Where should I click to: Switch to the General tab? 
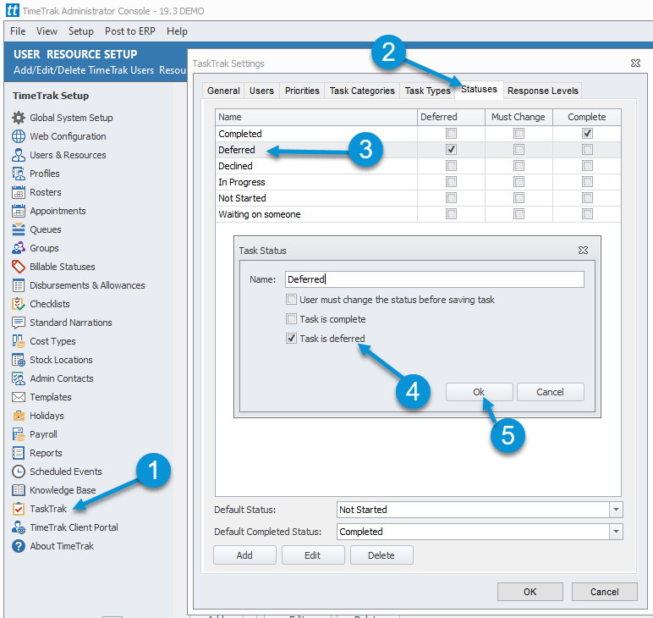point(223,91)
